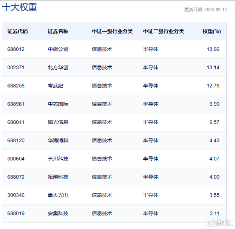Click weight value 13.66

(x=213, y=49)
